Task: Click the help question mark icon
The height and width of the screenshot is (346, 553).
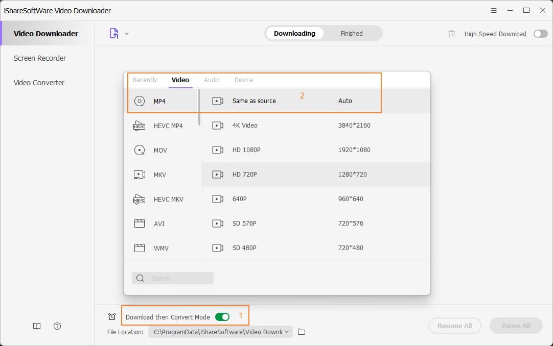Action: [x=57, y=326]
